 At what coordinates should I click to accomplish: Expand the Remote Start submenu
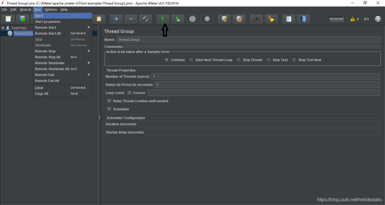tap(63, 28)
